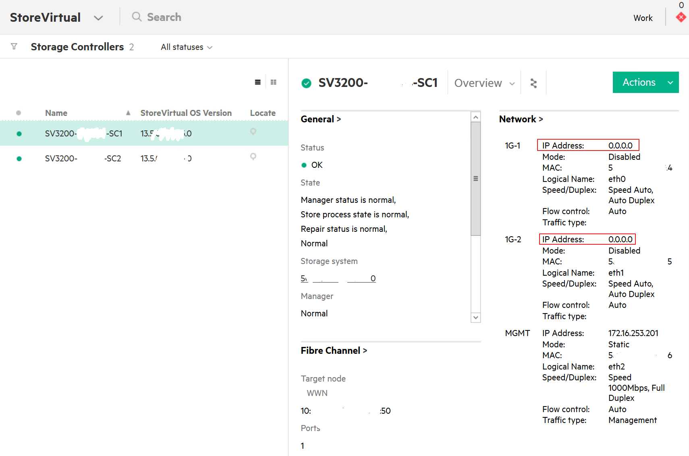
Task: Open the Work session label
Action: click(643, 18)
